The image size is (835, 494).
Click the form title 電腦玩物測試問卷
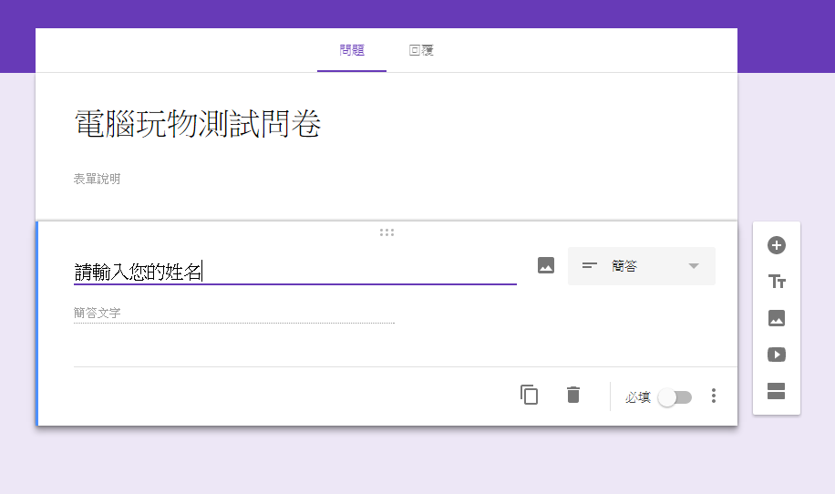(198, 124)
